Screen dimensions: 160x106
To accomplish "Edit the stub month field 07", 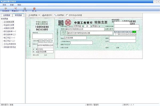I will [45, 41].
